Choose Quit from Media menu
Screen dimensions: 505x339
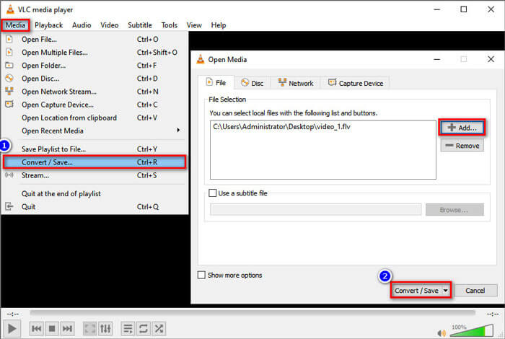pos(95,207)
